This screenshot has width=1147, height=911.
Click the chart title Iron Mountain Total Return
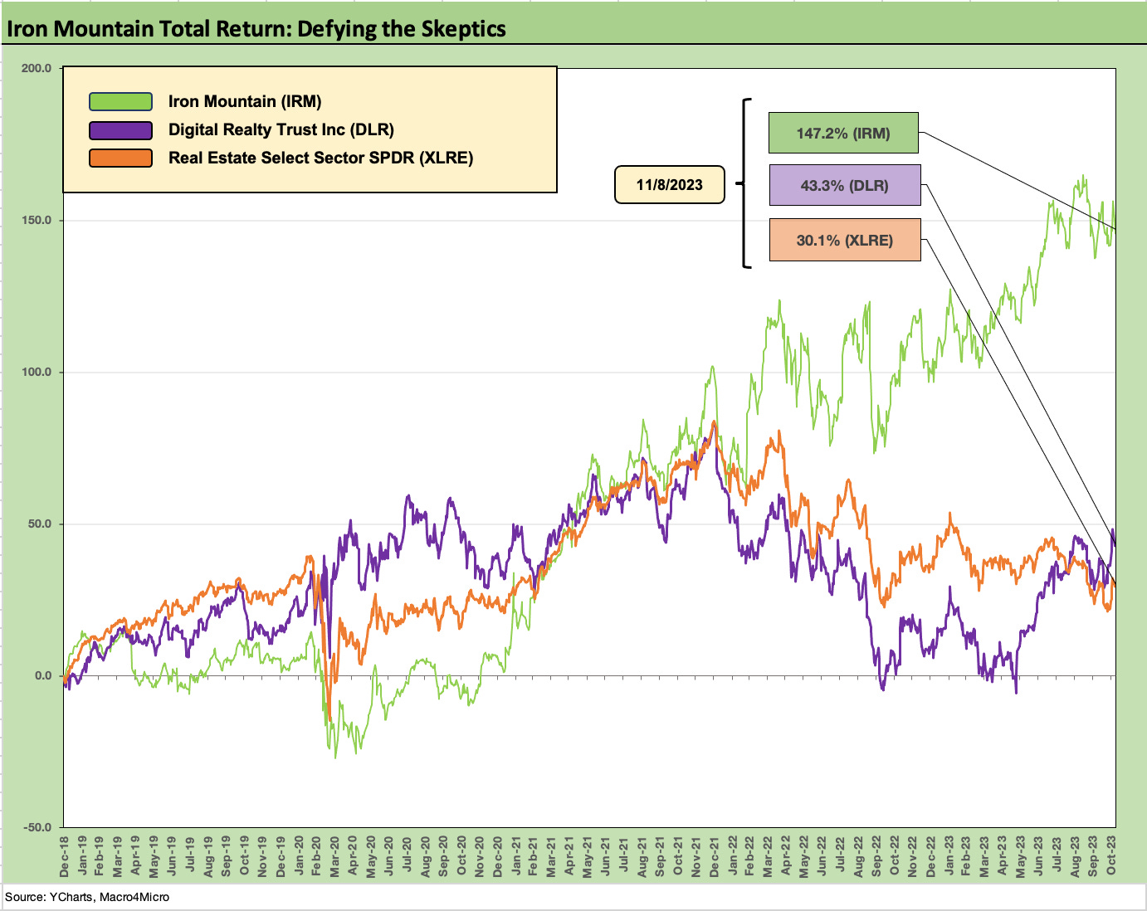[x=256, y=28]
